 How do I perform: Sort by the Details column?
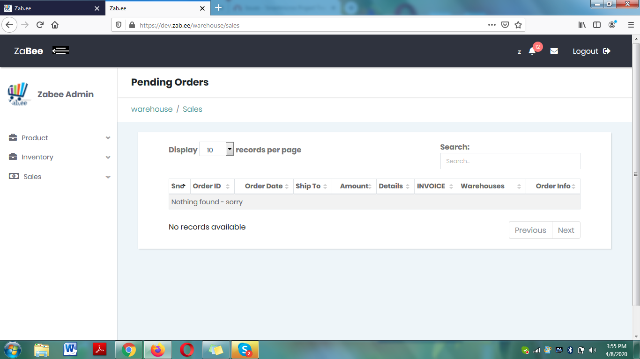click(395, 186)
